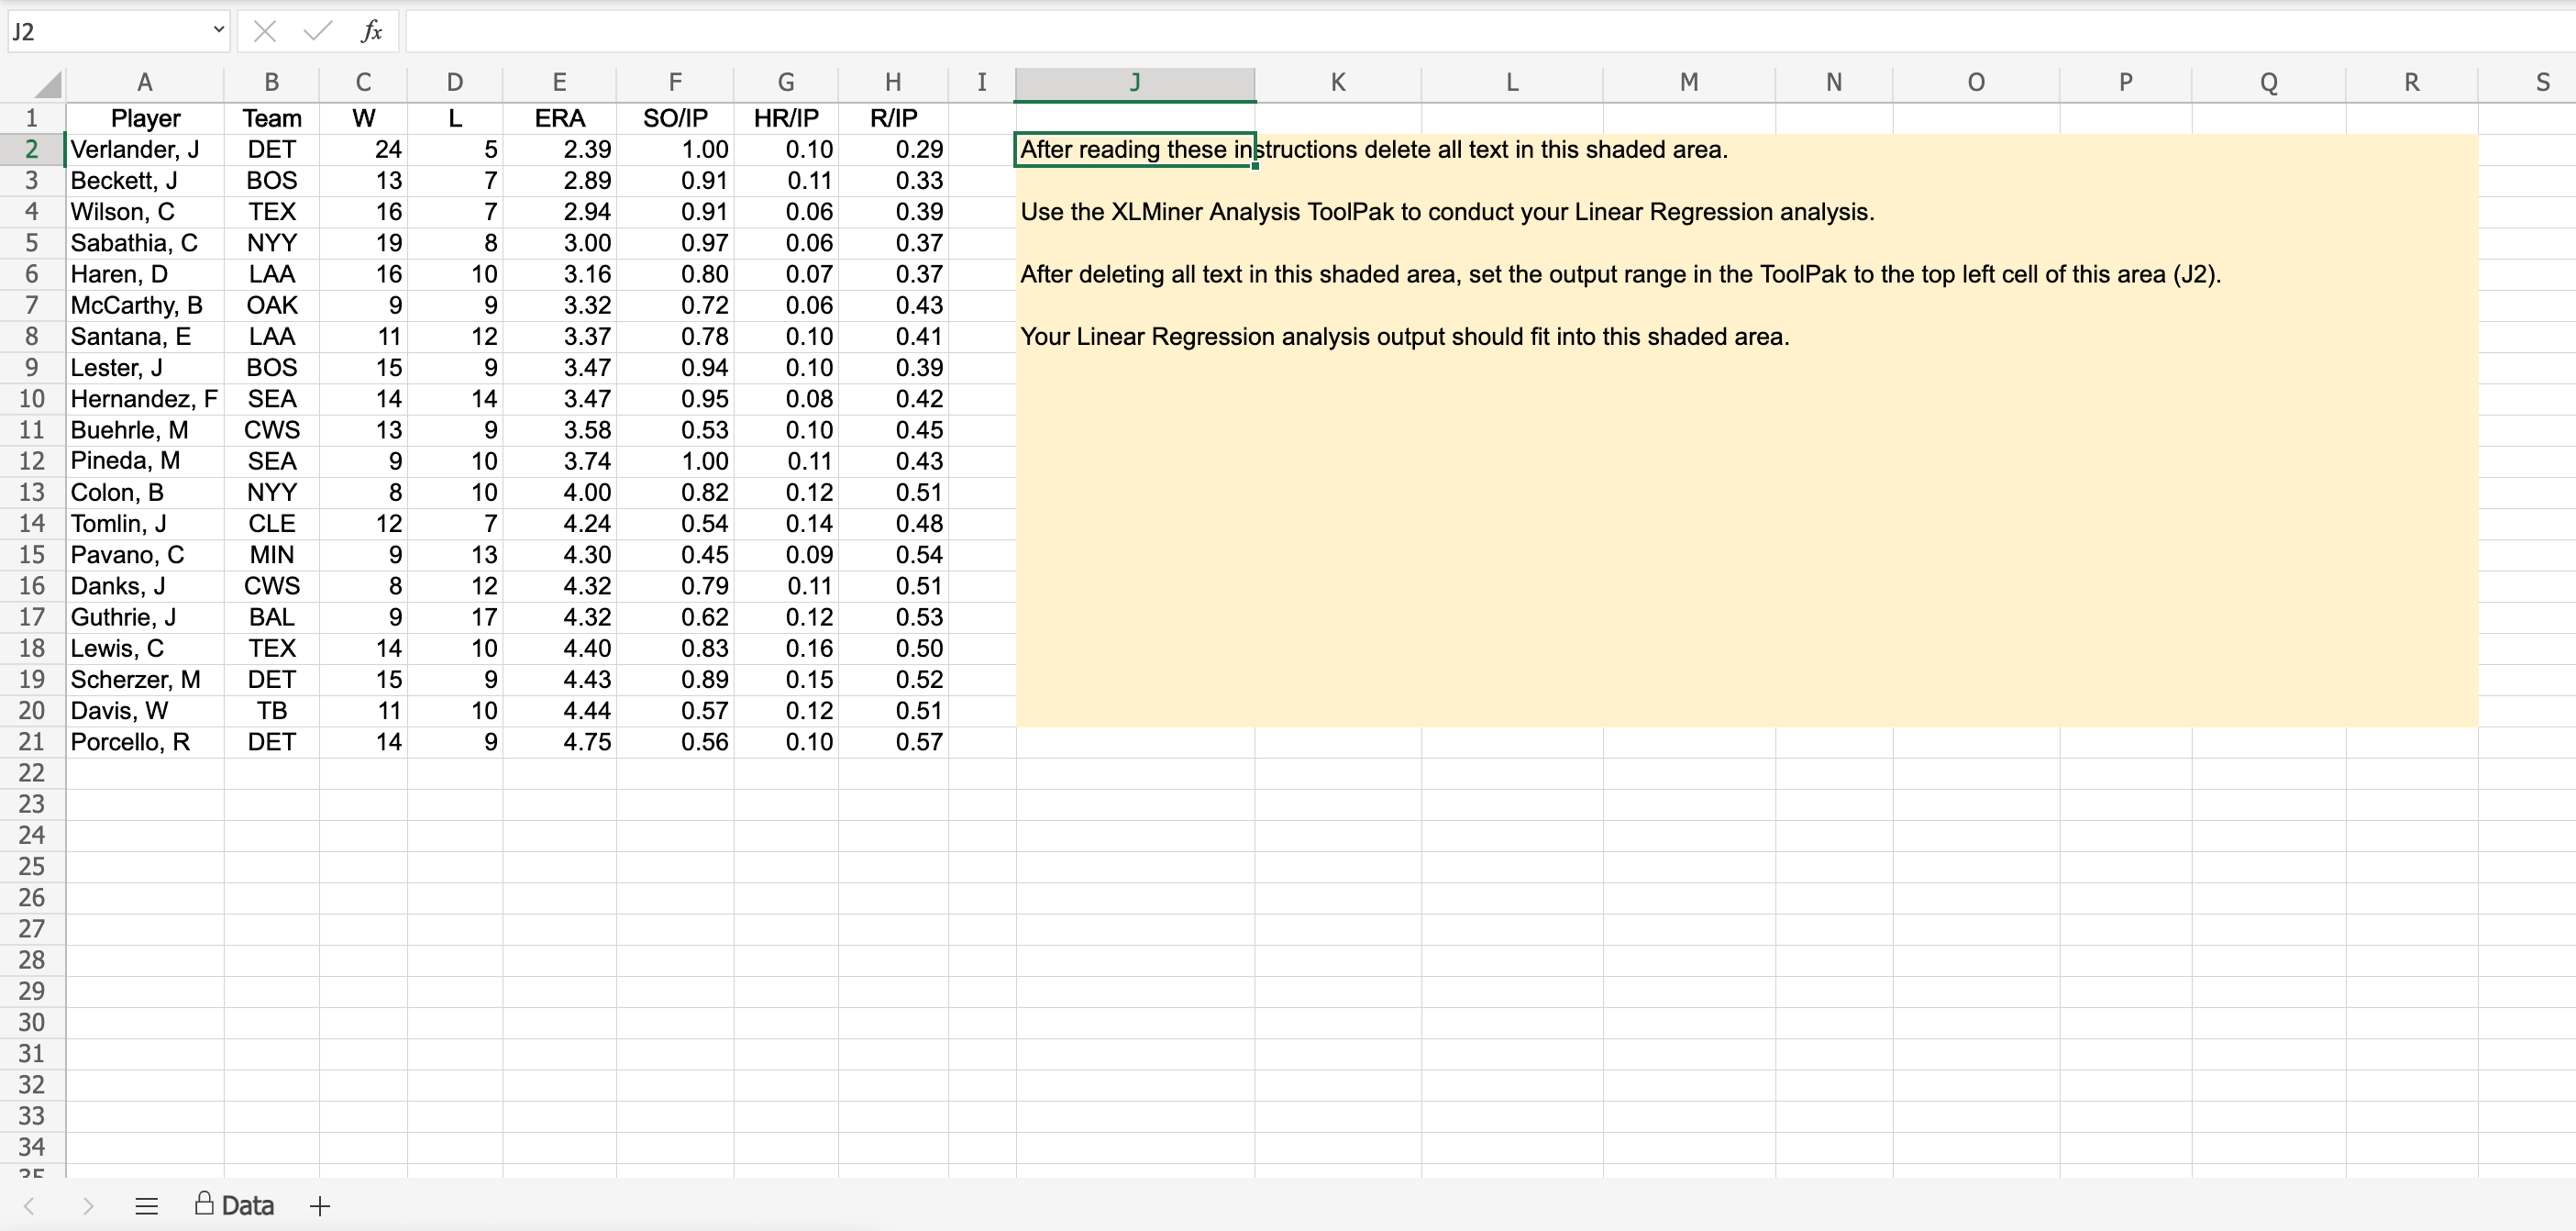Switch to the Data sheet tab

(x=235, y=1205)
